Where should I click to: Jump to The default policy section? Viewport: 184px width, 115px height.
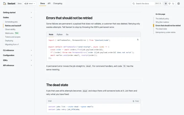(162, 19)
